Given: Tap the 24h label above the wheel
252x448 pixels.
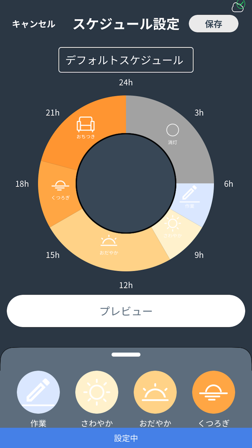Looking at the screenshot, I should pyautogui.click(x=125, y=82).
